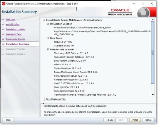Go to the Welcome step

tap(10, 19)
